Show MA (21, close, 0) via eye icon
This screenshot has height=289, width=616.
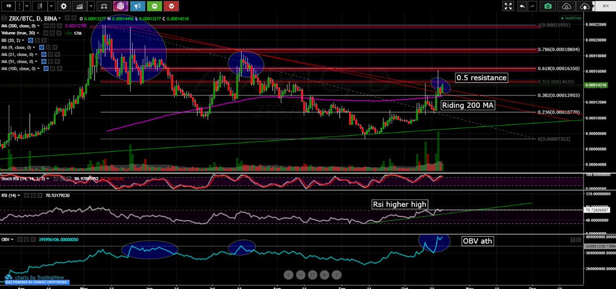click(x=44, y=54)
